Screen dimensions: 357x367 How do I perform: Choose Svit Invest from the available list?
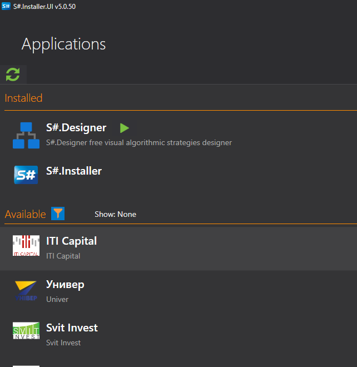(72, 328)
